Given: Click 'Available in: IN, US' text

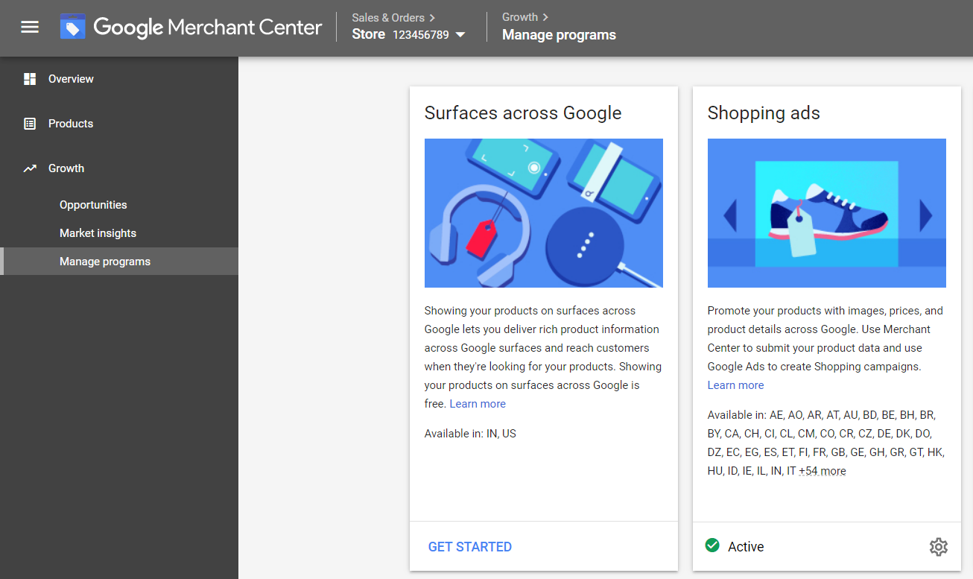Looking at the screenshot, I should (x=470, y=434).
